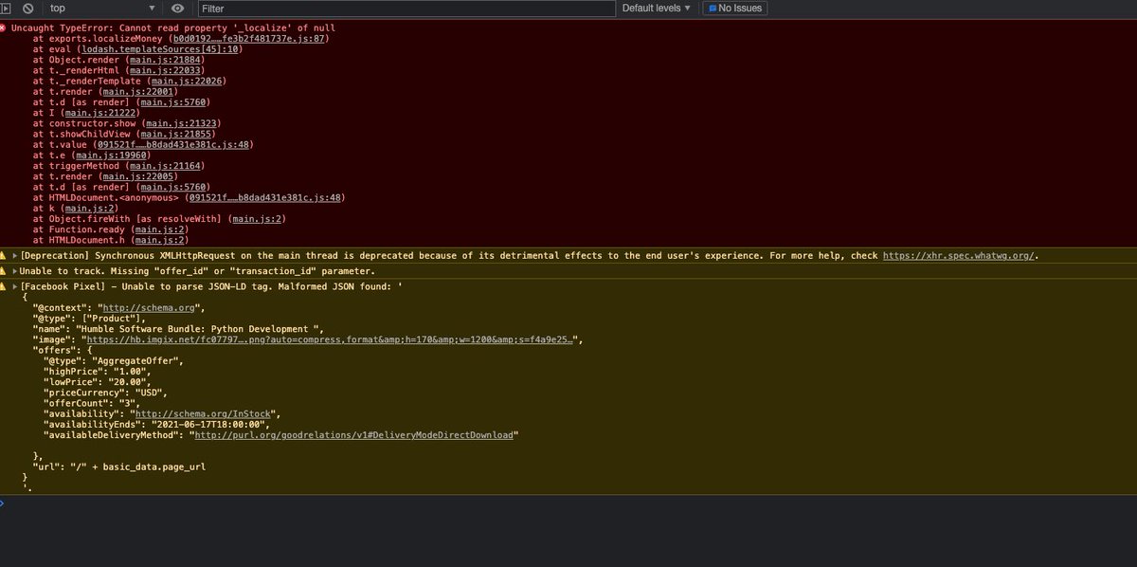This screenshot has width=1137, height=567.
Task: Open the purl.org DeliveryModeDirectDownload link
Action: pyautogui.click(x=352, y=434)
